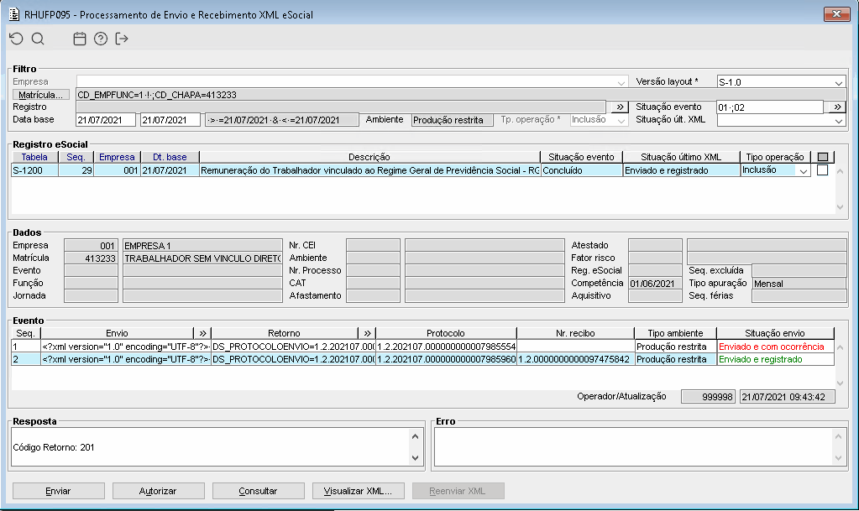
Task: Click the Seq. column header in Registro eSocial
Action: click(x=76, y=157)
